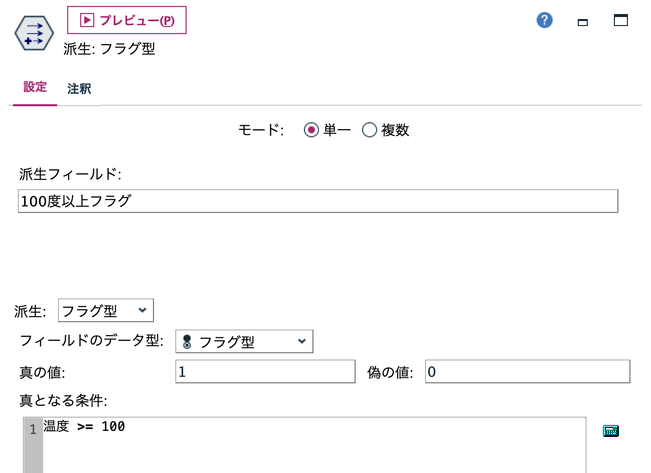The height and width of the screenshot is (473, 651).
Task: Click the play icon inside the preview button
Action: (x=86, y=19)
